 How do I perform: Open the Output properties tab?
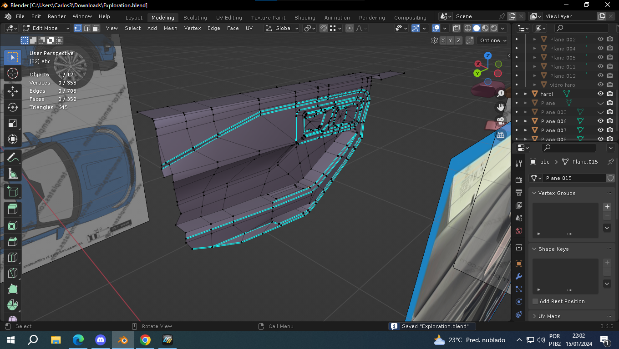coord(519,193)
